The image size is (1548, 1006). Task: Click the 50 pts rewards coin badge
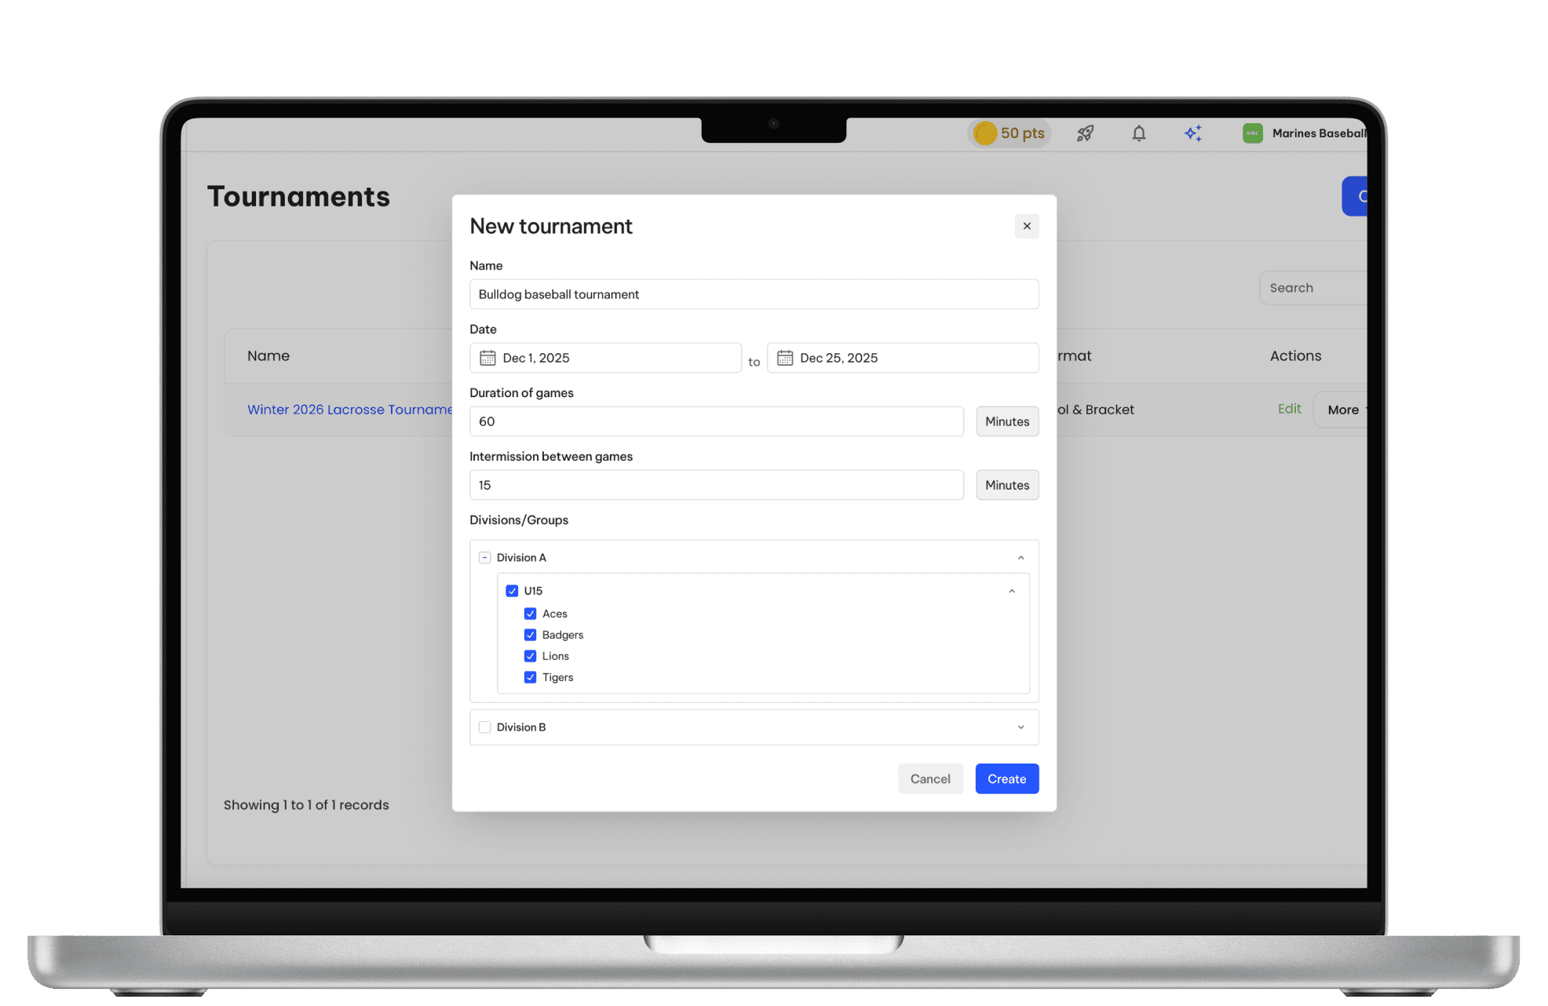tap(1009, 133)
